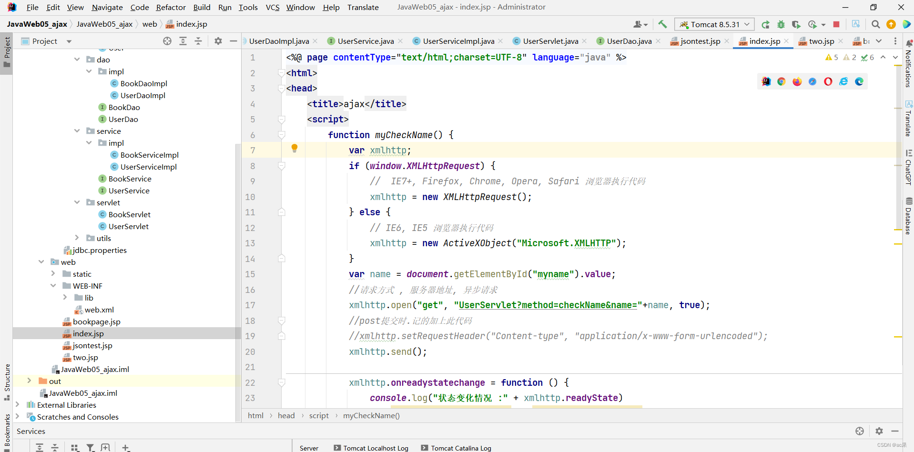The width and height of the screenshot is (914, 452).
Task: Close the index.jsp tab
Action: [786, 41]
